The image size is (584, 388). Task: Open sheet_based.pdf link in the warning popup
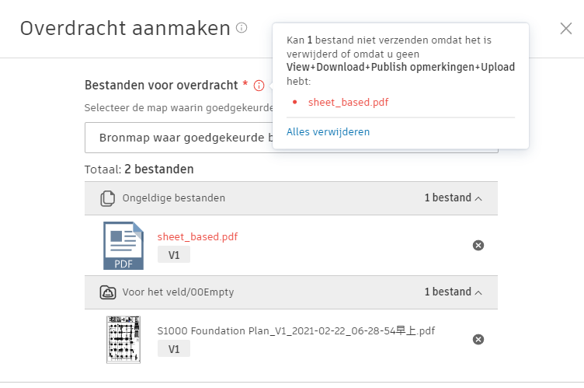pyautogui.click(x=349, y=102)
